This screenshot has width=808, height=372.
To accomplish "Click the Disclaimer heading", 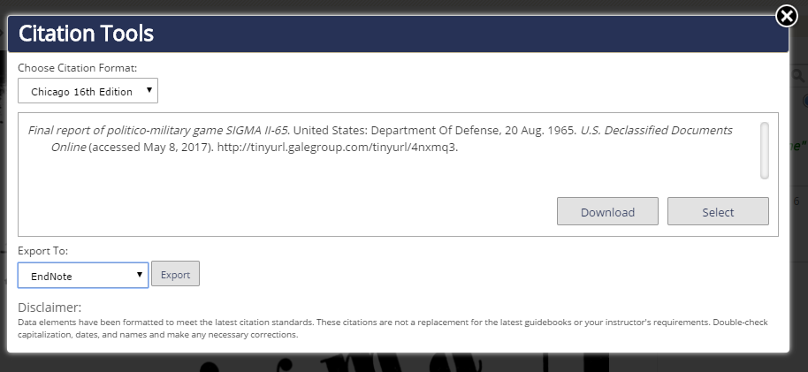I will point(50,307).
